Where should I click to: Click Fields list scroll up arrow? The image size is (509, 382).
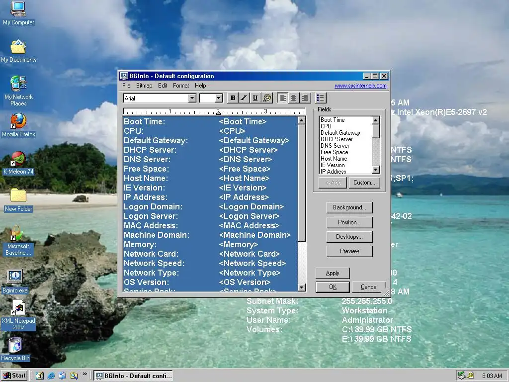(376, 120)
